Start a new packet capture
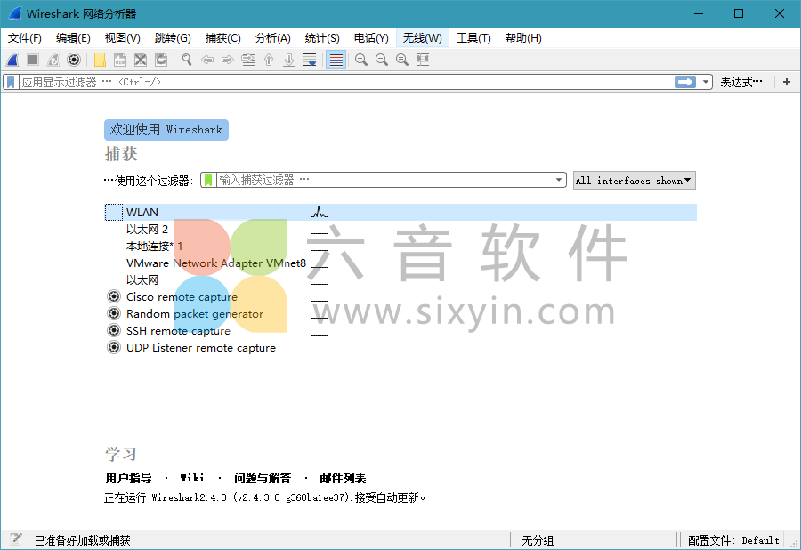The width and height of the screenshot is (801, 550). [11, 60]
